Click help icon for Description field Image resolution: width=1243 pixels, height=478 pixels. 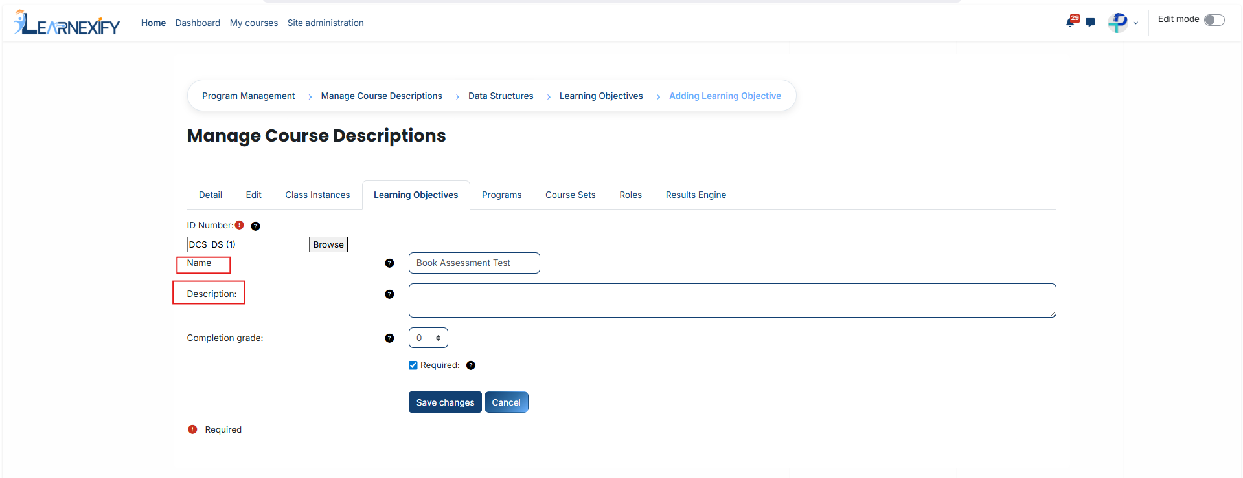(389, 294)
